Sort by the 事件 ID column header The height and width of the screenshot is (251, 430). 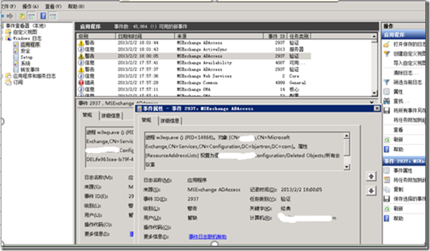point(276,36)
